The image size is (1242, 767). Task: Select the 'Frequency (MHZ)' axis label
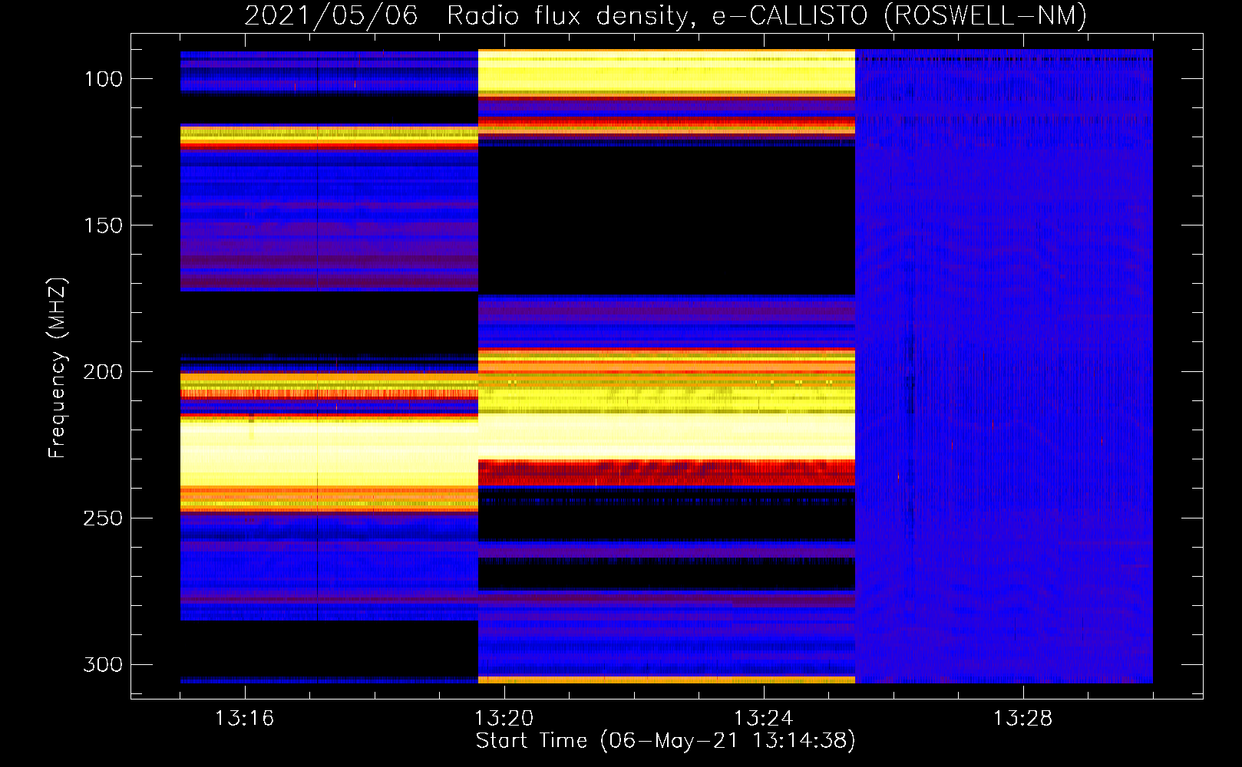(58, 368)
